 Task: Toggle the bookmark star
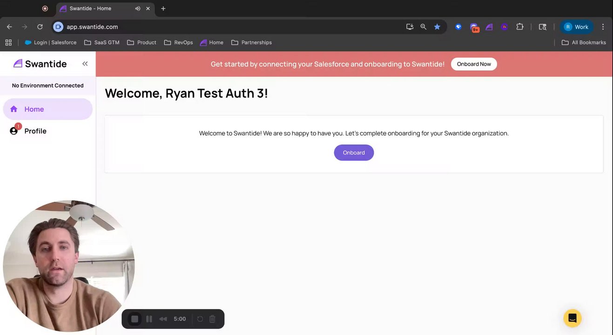437,27
